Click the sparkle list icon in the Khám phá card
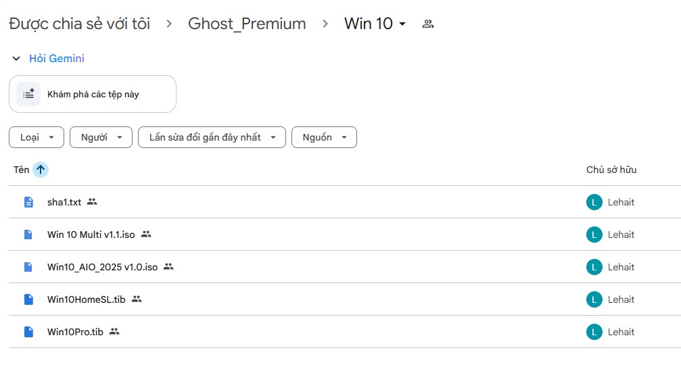This screenshot has height=365, width=681. [28, 94]
